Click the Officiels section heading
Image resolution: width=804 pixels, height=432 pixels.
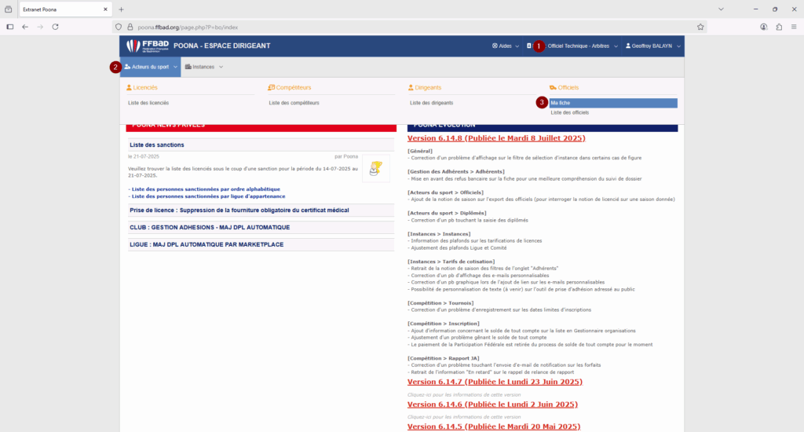568,88
